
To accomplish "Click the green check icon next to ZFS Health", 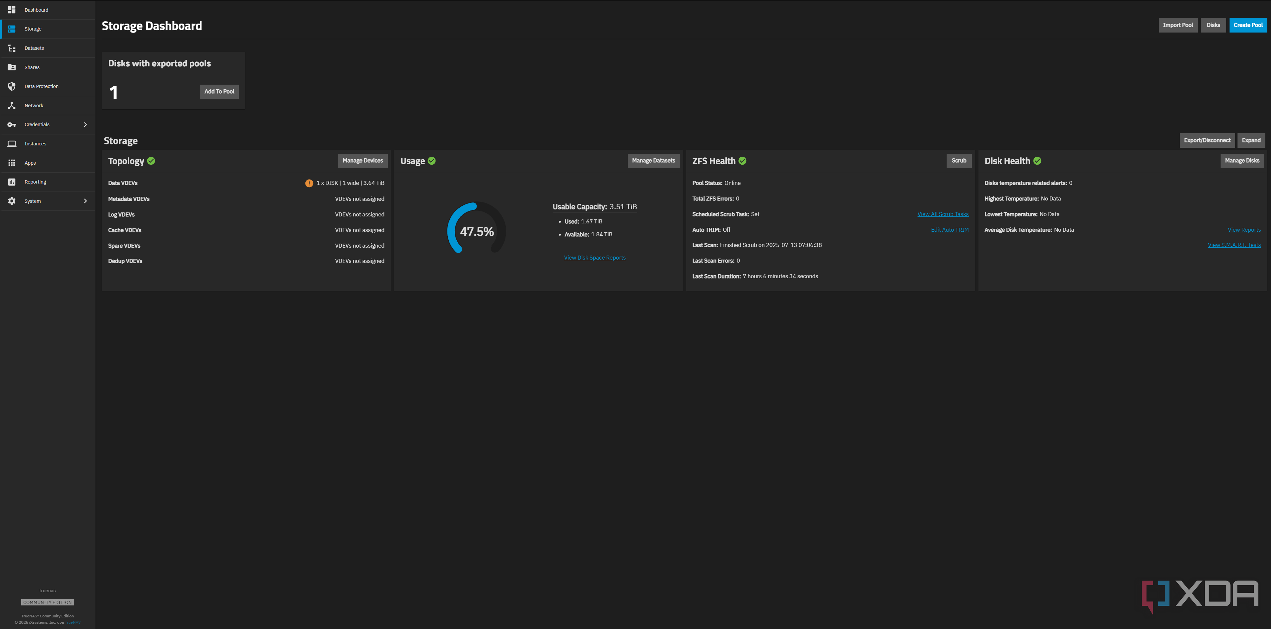I will [x=743, y=161].
